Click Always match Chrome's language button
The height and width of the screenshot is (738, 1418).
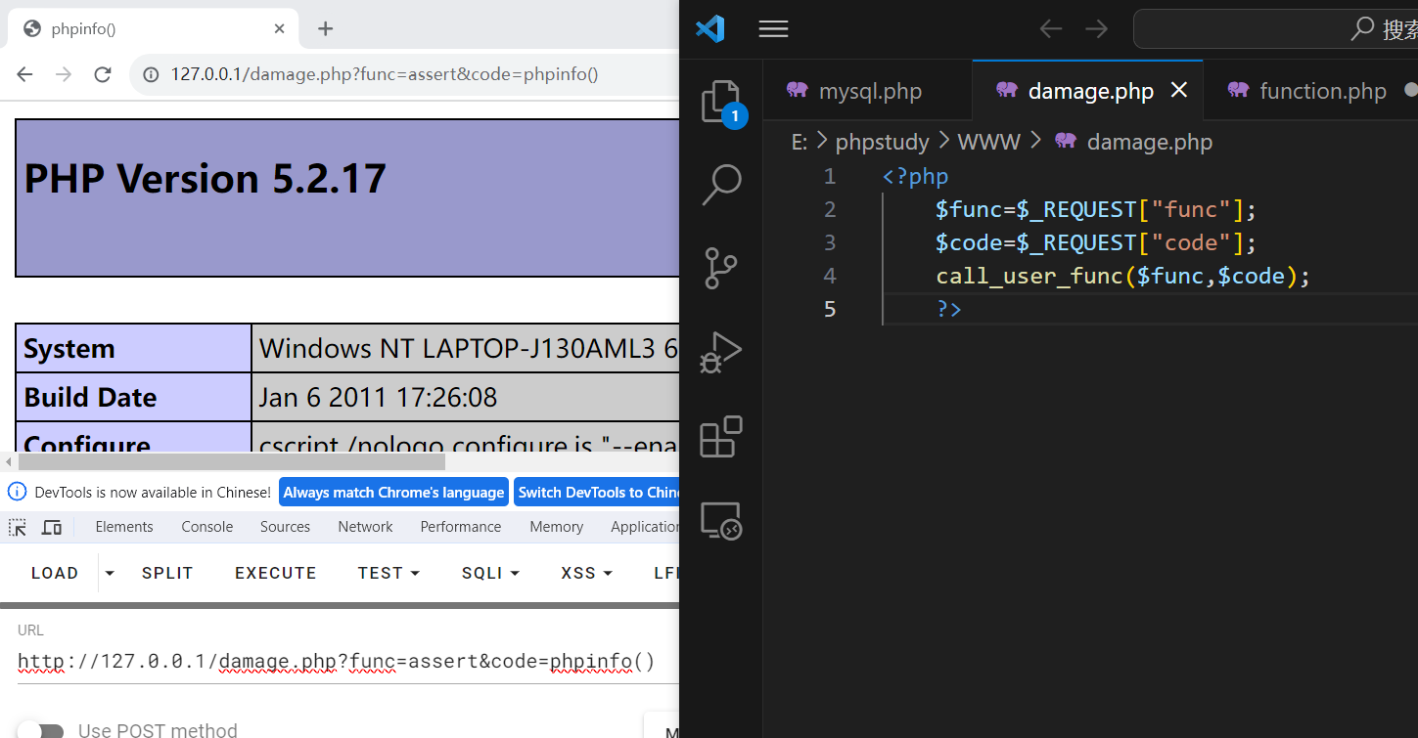(393, 492)
